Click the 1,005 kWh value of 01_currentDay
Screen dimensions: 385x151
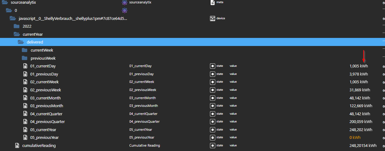click(x=359, y=66)
